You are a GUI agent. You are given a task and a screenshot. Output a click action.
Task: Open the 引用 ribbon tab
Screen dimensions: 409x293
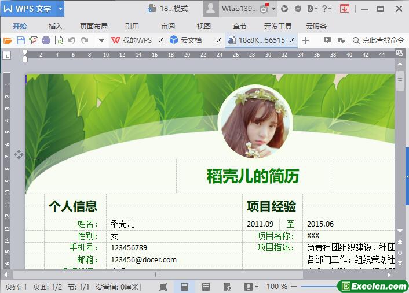(132, 26)
